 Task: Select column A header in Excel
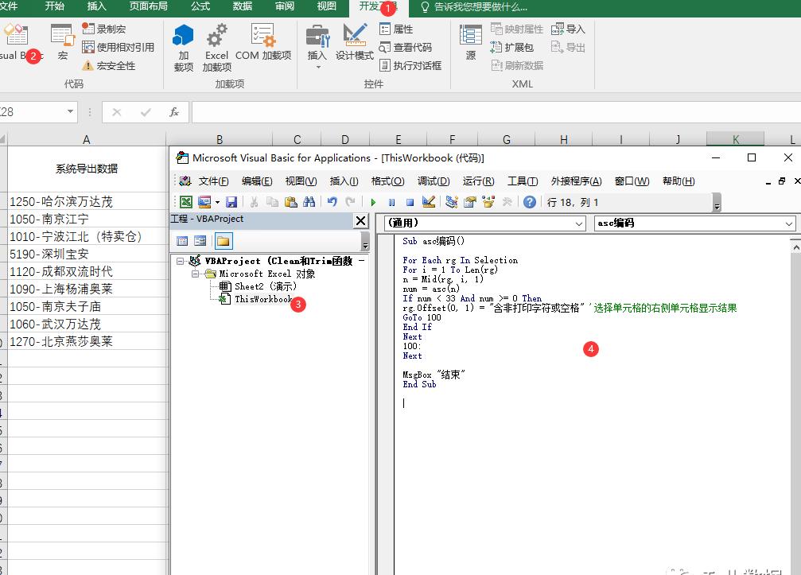[x=87, y=139]
